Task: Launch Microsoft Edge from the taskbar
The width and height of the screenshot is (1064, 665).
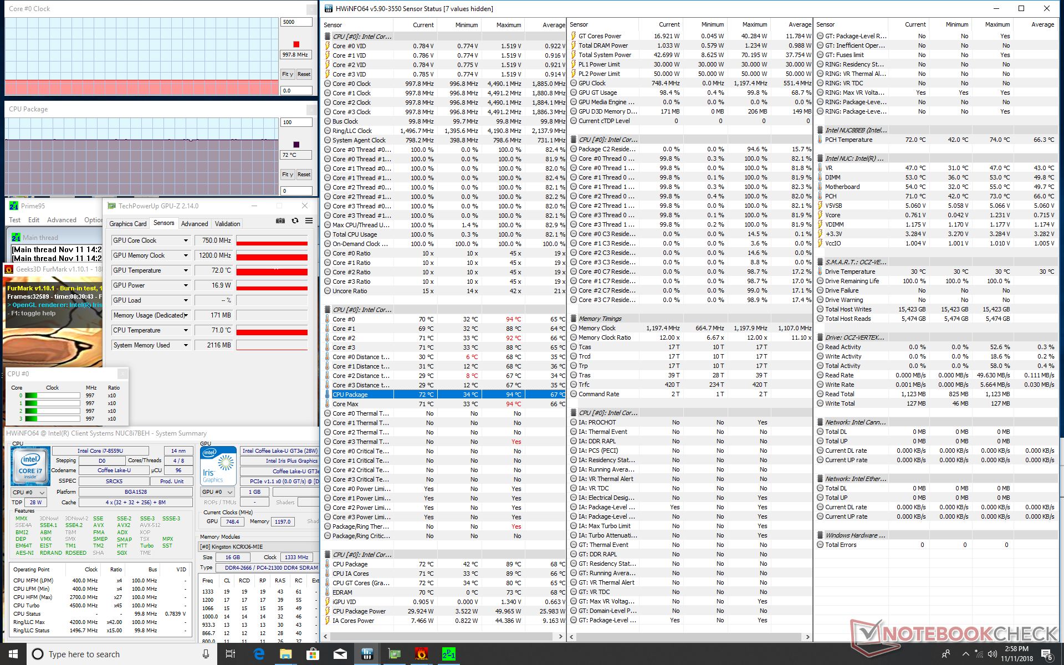Action: tap(258, 654)
